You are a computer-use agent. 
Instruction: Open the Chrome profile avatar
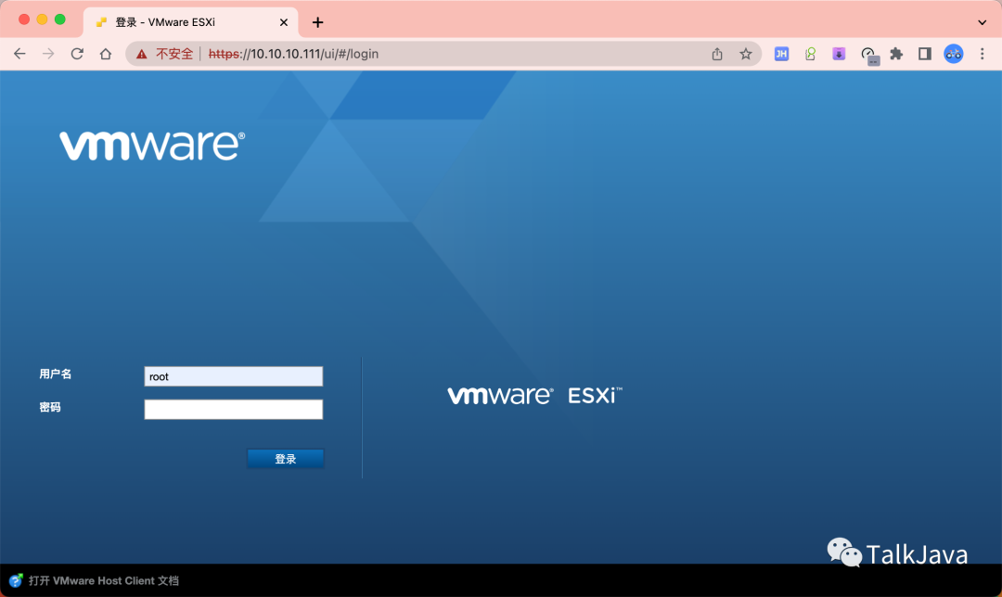954,54
